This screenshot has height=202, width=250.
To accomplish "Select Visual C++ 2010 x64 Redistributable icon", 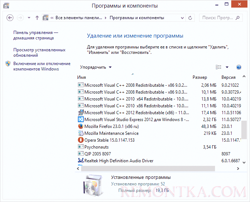I will [x=81, y=99].
